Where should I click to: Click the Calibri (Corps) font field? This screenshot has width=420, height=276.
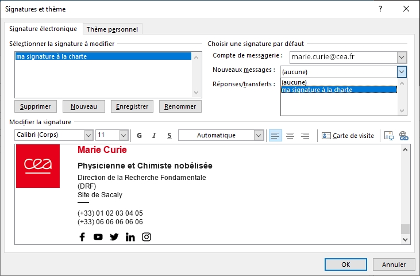pos(50,135)
